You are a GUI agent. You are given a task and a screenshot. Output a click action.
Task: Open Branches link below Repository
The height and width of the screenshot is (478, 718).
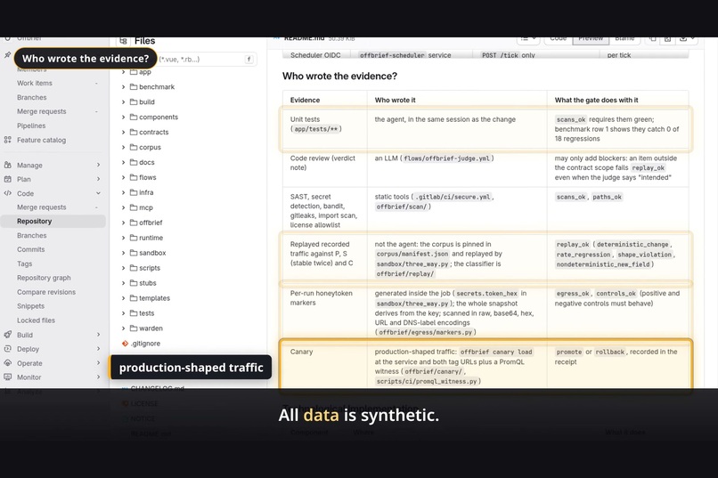click(31, 236)
